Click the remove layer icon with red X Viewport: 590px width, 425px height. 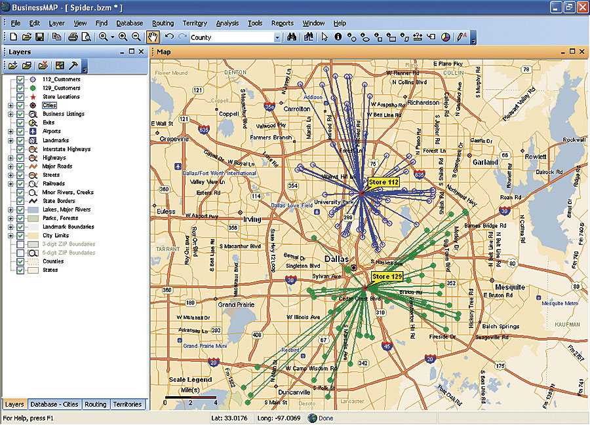click(43, 65)
